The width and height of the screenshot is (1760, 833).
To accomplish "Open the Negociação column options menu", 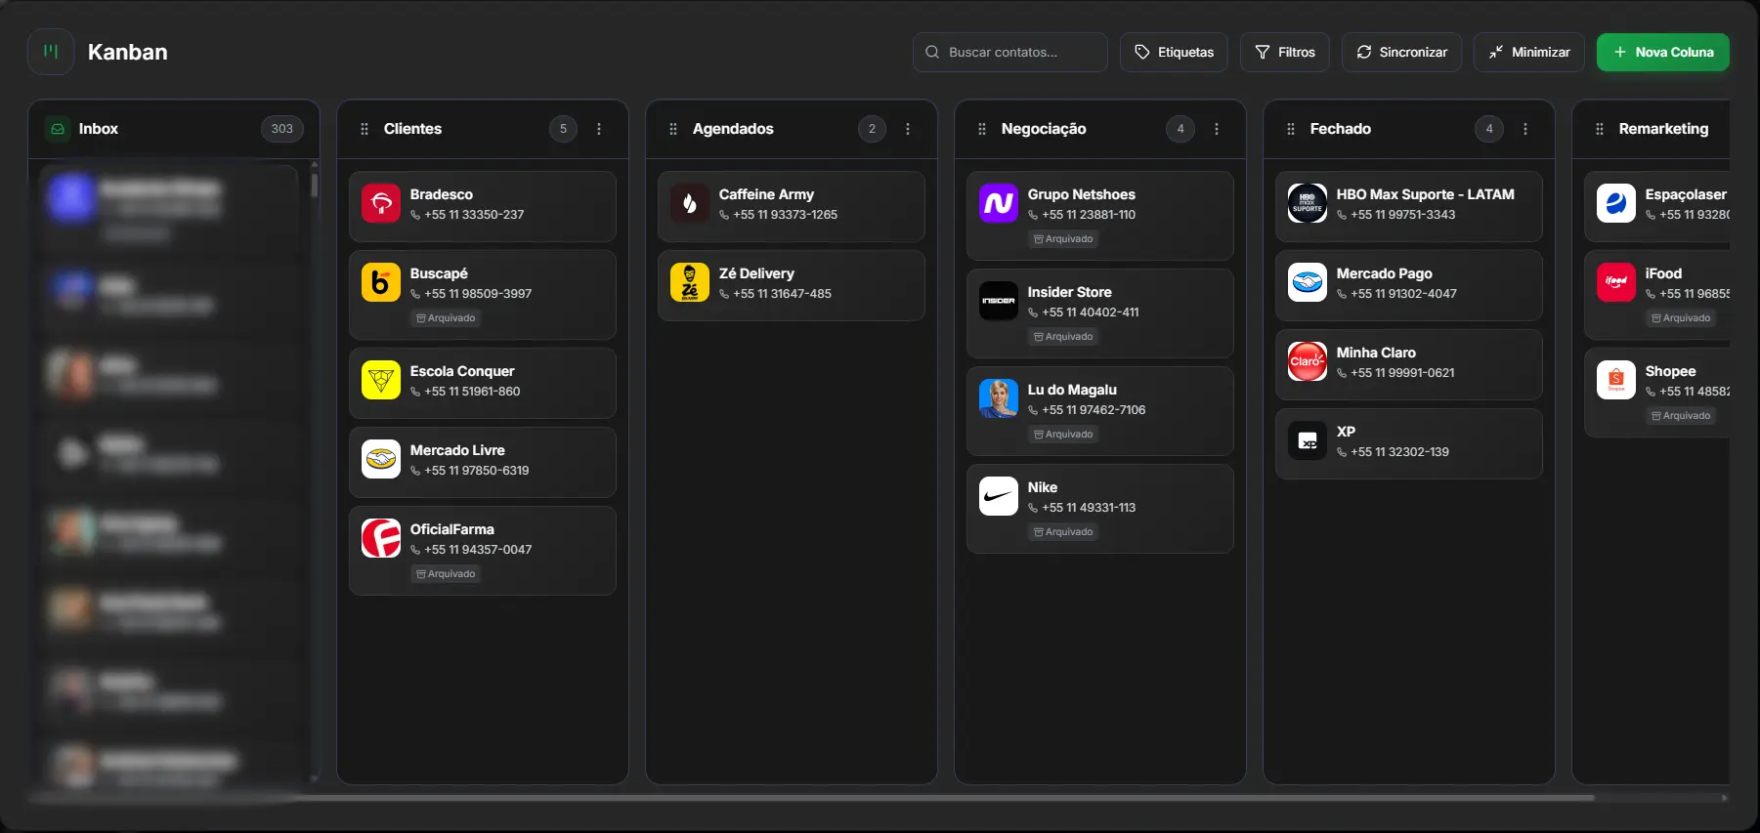I will pos(1217,129).
